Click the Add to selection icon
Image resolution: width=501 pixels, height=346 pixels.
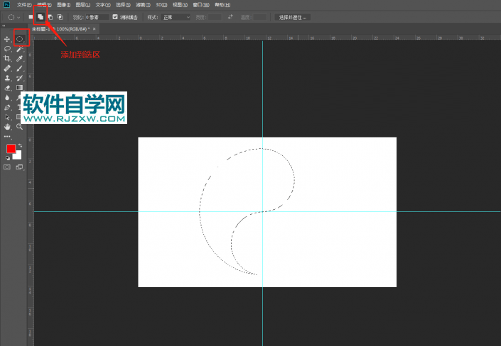41,16
